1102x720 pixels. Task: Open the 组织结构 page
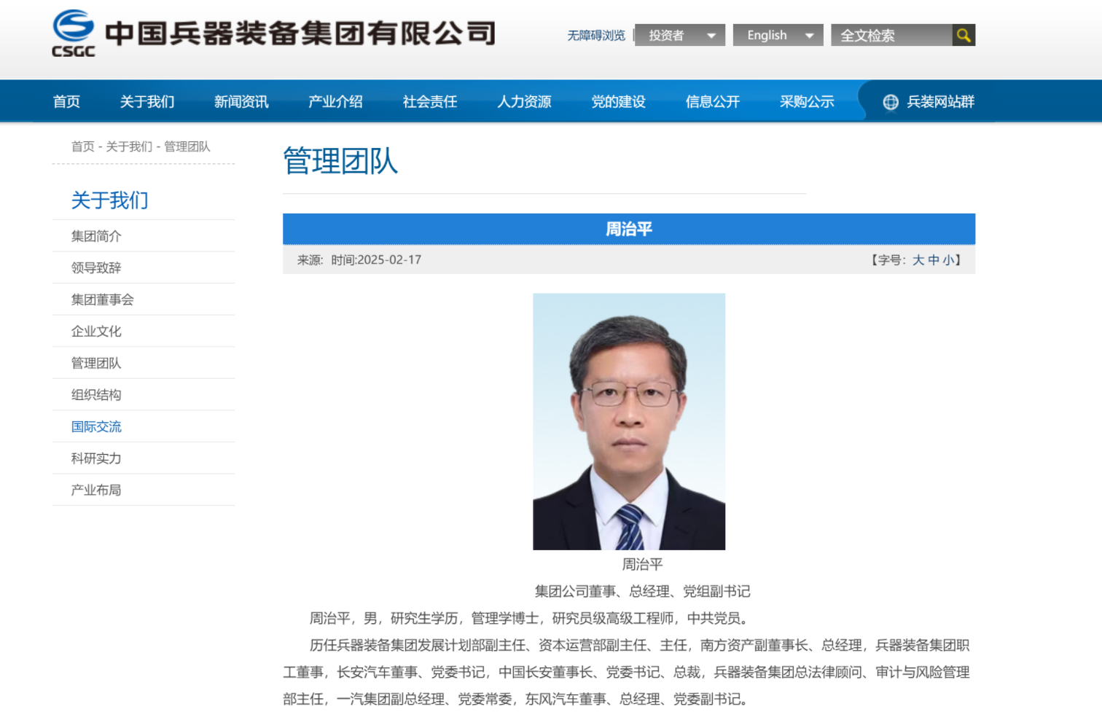click(95, 394)
